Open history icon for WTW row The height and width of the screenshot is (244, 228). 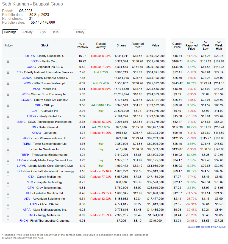8,84
